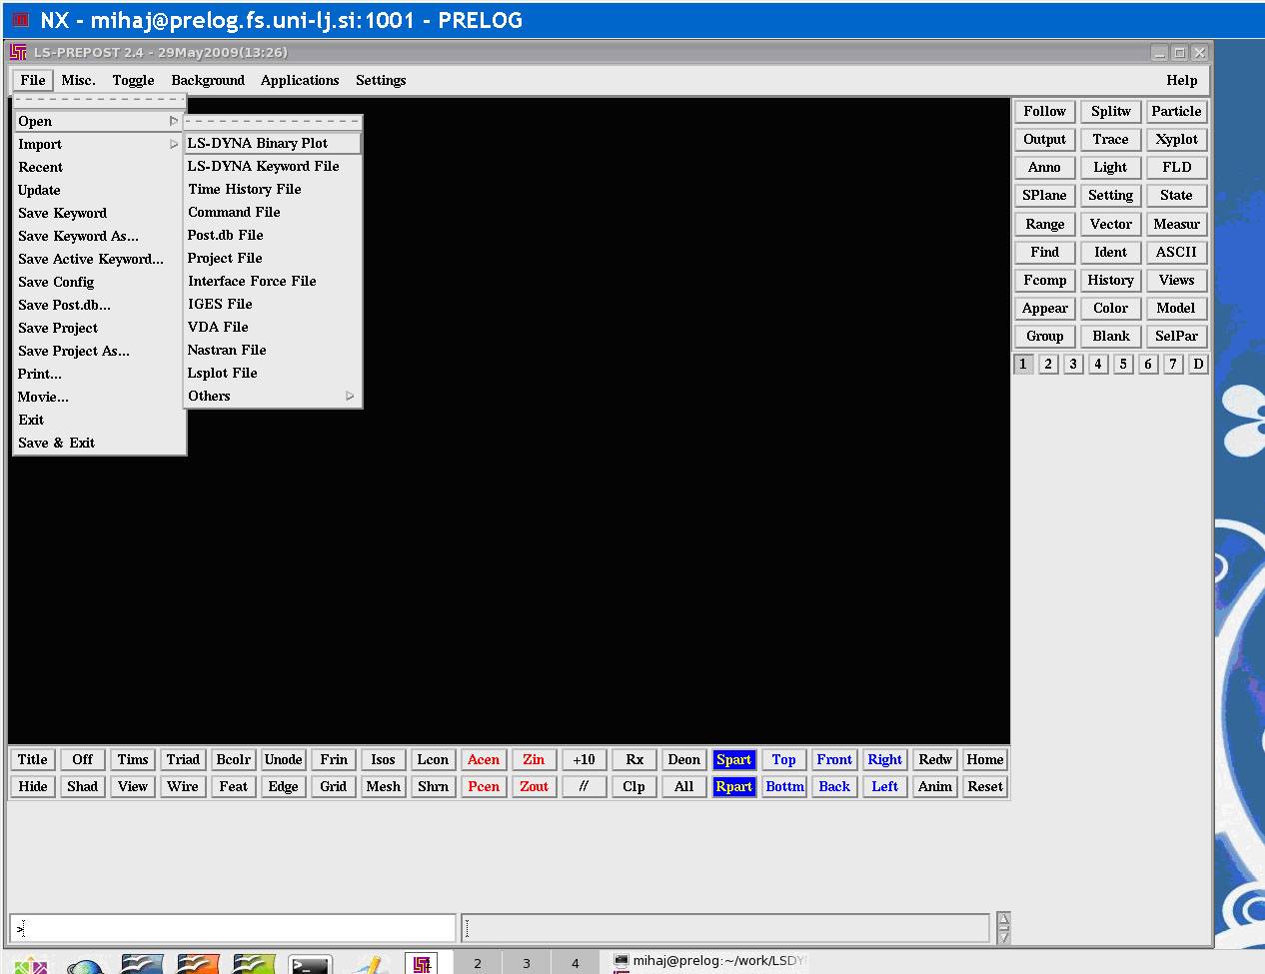Click the +10 zoom button
The height and width of the screenshot is (974, 1265).
(x=584, y=759)
